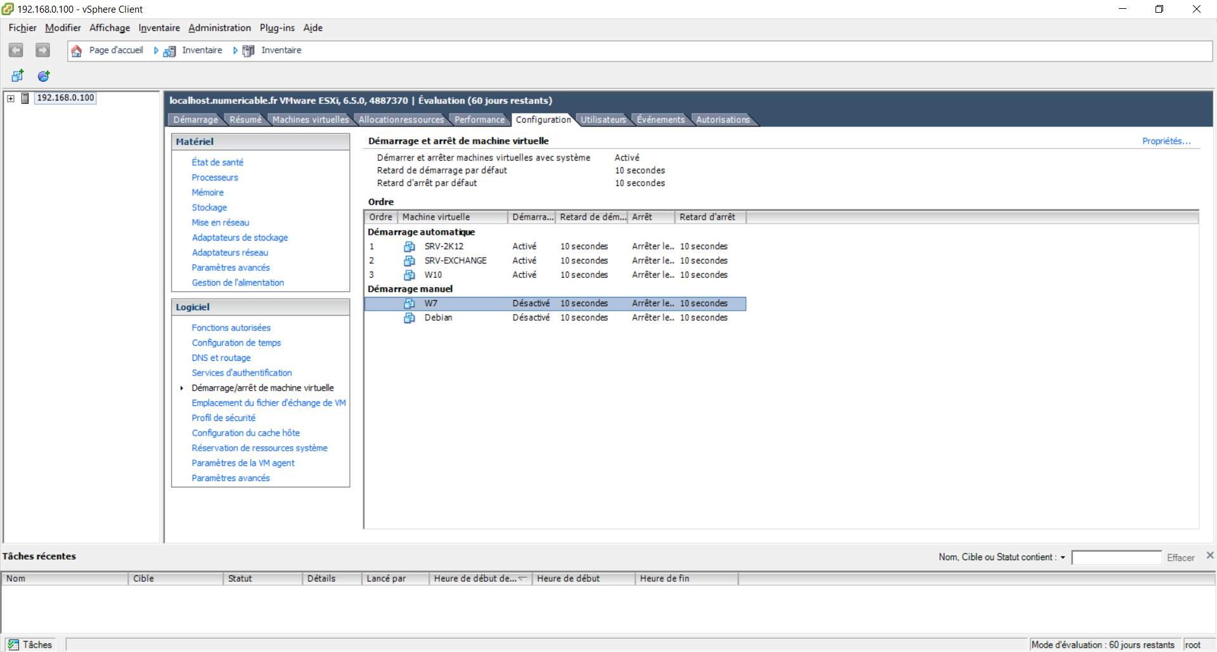Click the Effacer filter button
Viewport: 1217px width, 652px height.
1180,558
